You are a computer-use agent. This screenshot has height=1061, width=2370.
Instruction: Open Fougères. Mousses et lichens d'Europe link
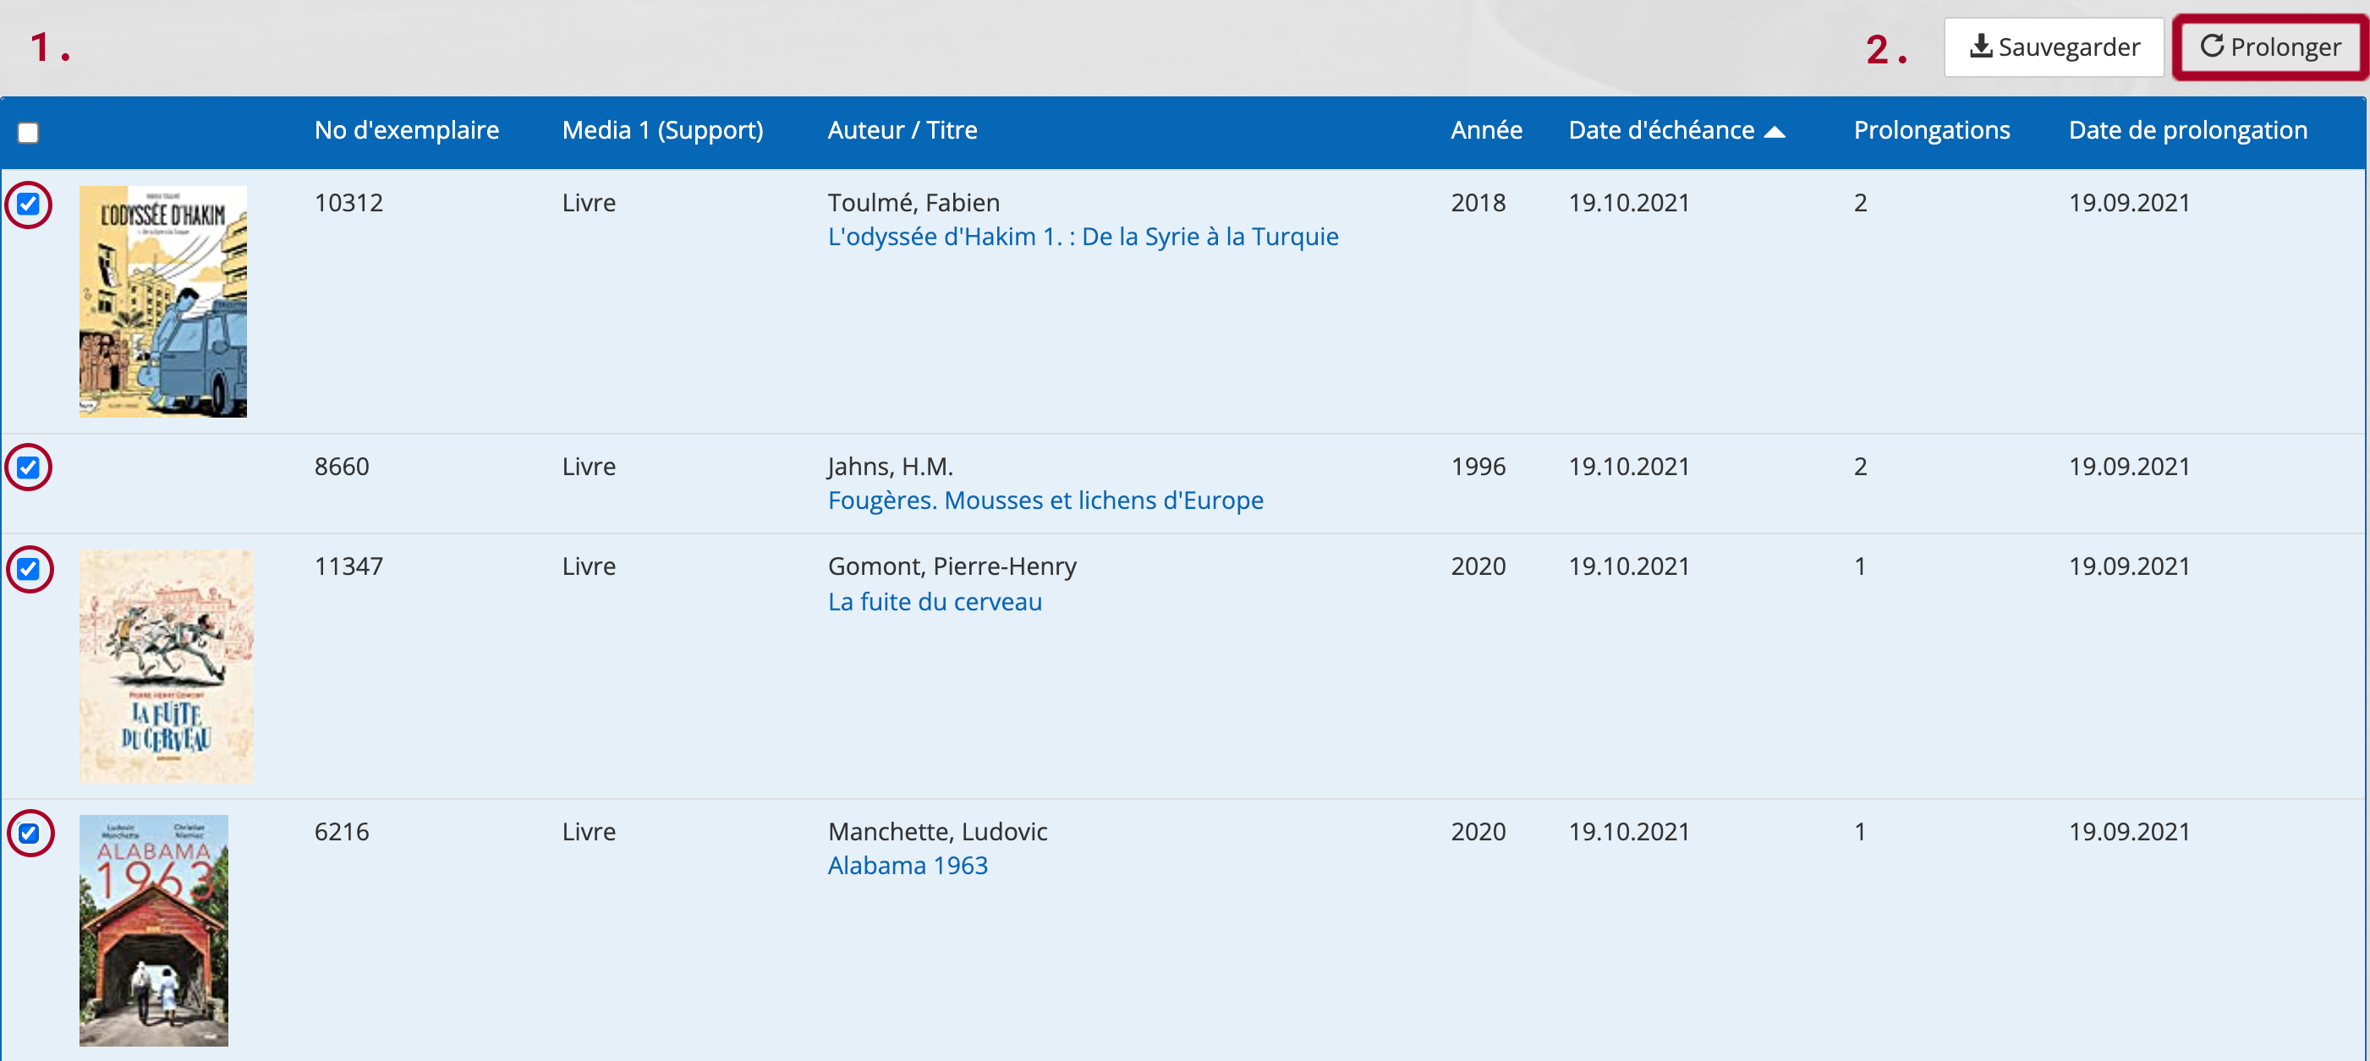1045,501
